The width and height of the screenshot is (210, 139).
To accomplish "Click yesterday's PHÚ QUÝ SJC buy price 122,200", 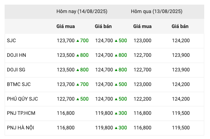I will click(x=142, y=99).
